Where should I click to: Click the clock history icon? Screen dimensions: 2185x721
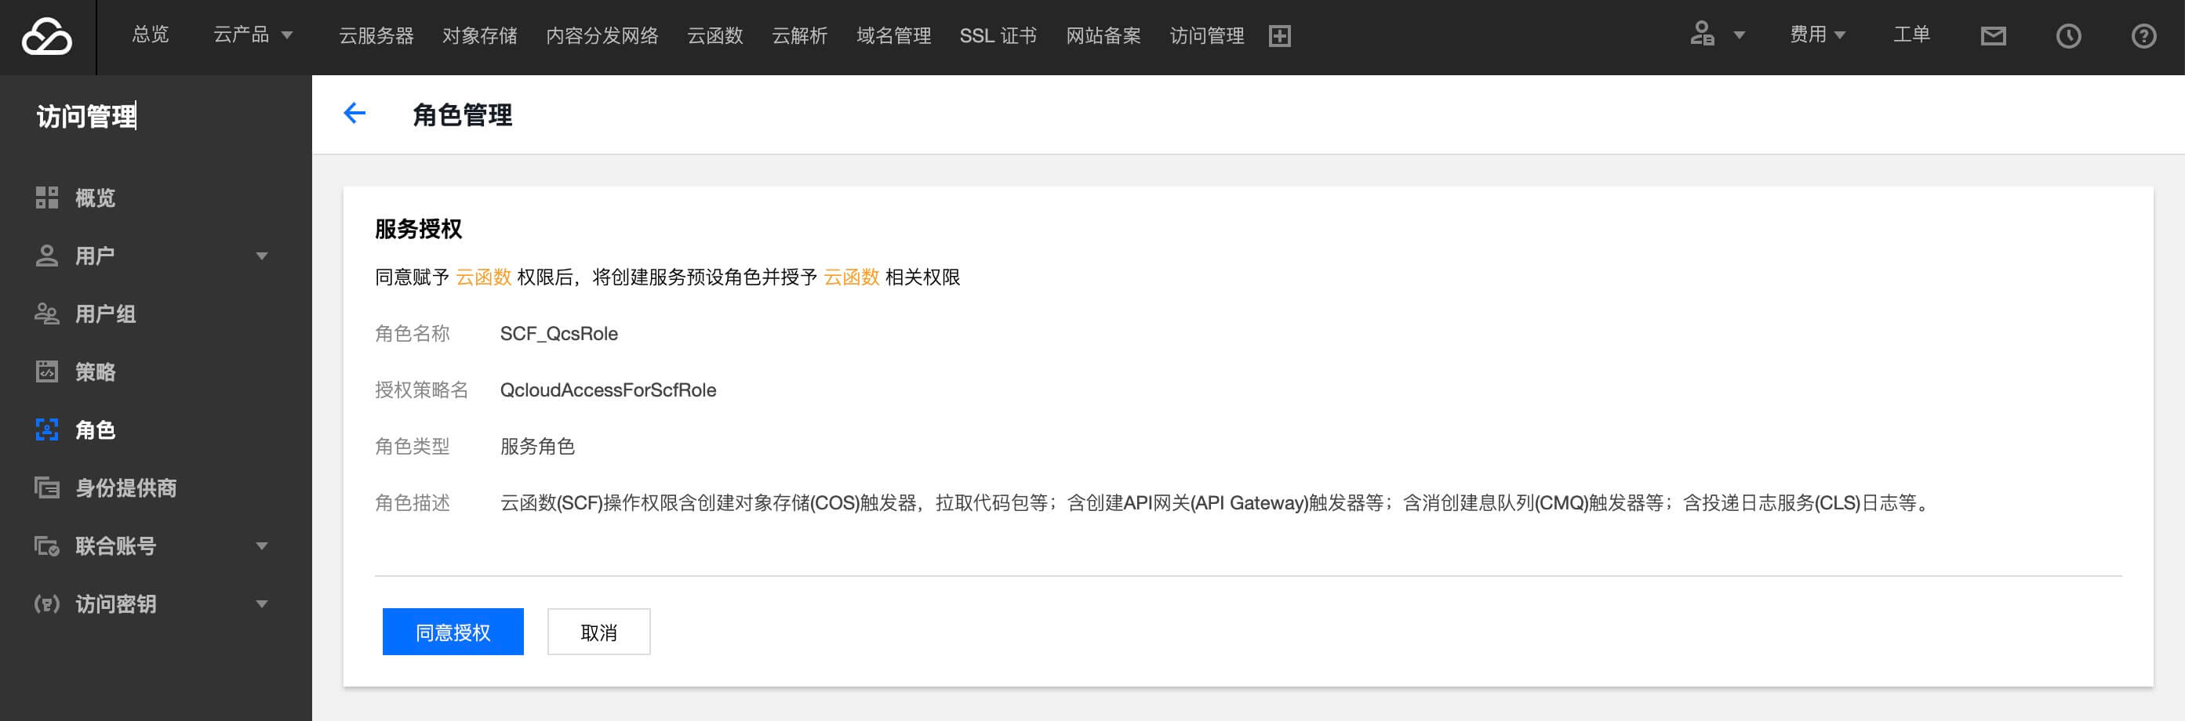[x=2069, y=35]
